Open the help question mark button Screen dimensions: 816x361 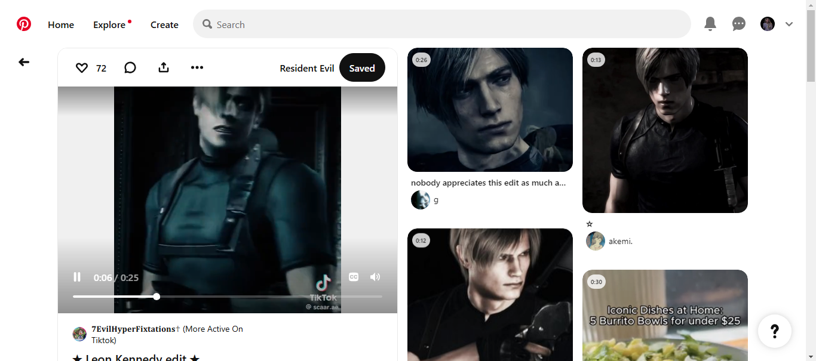(x=775, y=331)
